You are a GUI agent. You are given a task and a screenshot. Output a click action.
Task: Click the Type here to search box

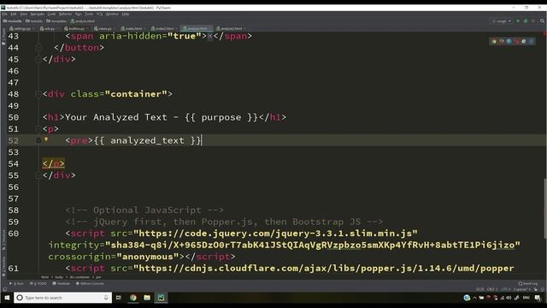(x=62, y=298)
